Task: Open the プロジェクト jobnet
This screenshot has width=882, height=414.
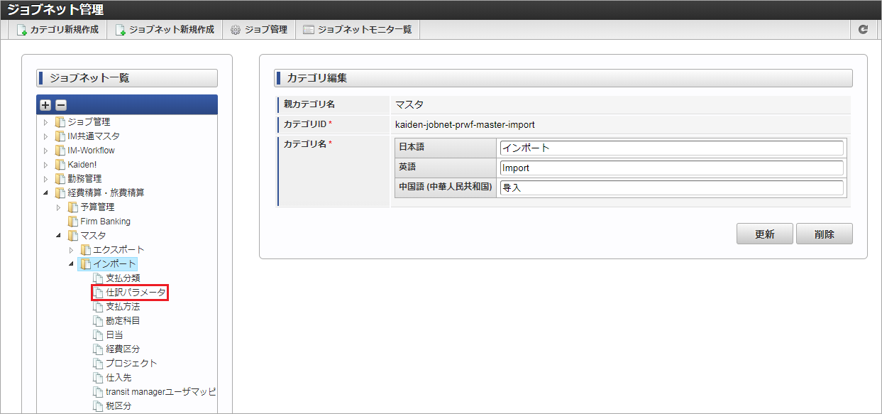Action: tap(131, 364)
